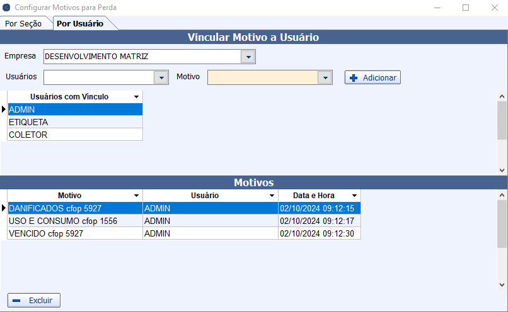
Task: Switch to the Por Seção tab
Action: [x=23, y=24]
